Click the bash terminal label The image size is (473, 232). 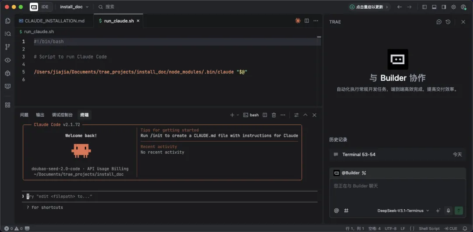(x=251, y=115)
